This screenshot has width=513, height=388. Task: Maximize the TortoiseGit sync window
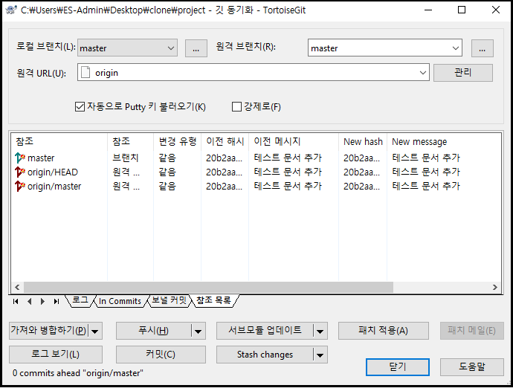click(461, 10)
